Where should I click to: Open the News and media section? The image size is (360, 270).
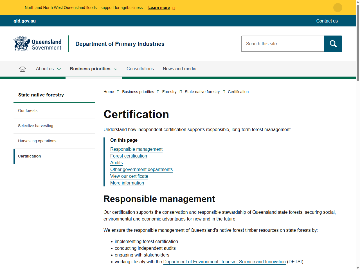coord(179,69)
